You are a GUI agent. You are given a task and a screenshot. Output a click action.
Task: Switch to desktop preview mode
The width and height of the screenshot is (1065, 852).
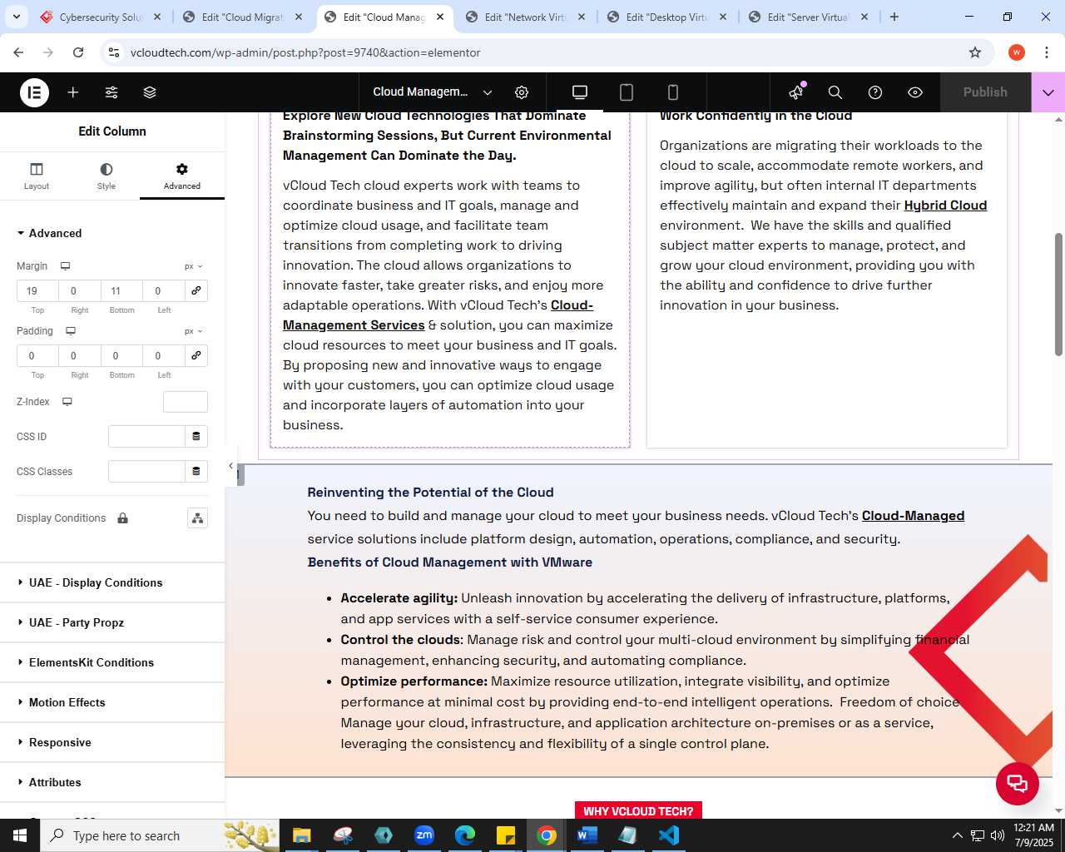[x=580, y=92]
